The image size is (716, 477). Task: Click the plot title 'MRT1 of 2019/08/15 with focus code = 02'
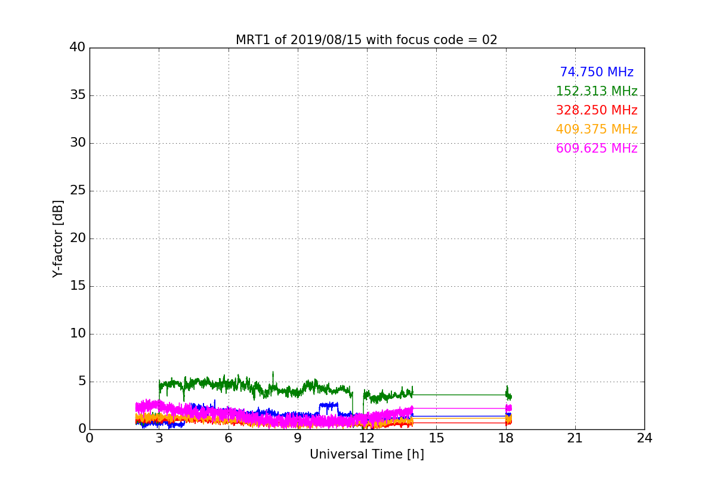[x=366, y=40]
